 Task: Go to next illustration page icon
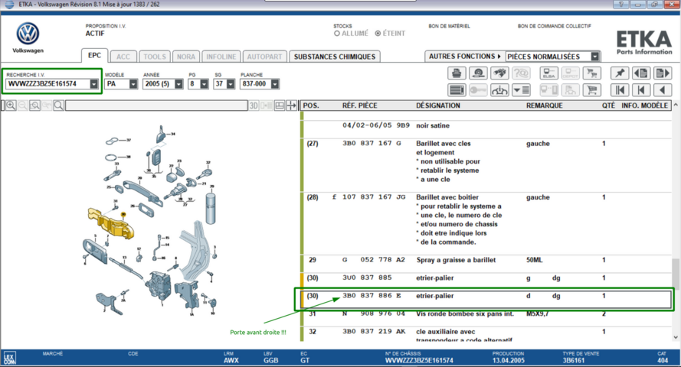pyautogui.click(x=663, y=73)
